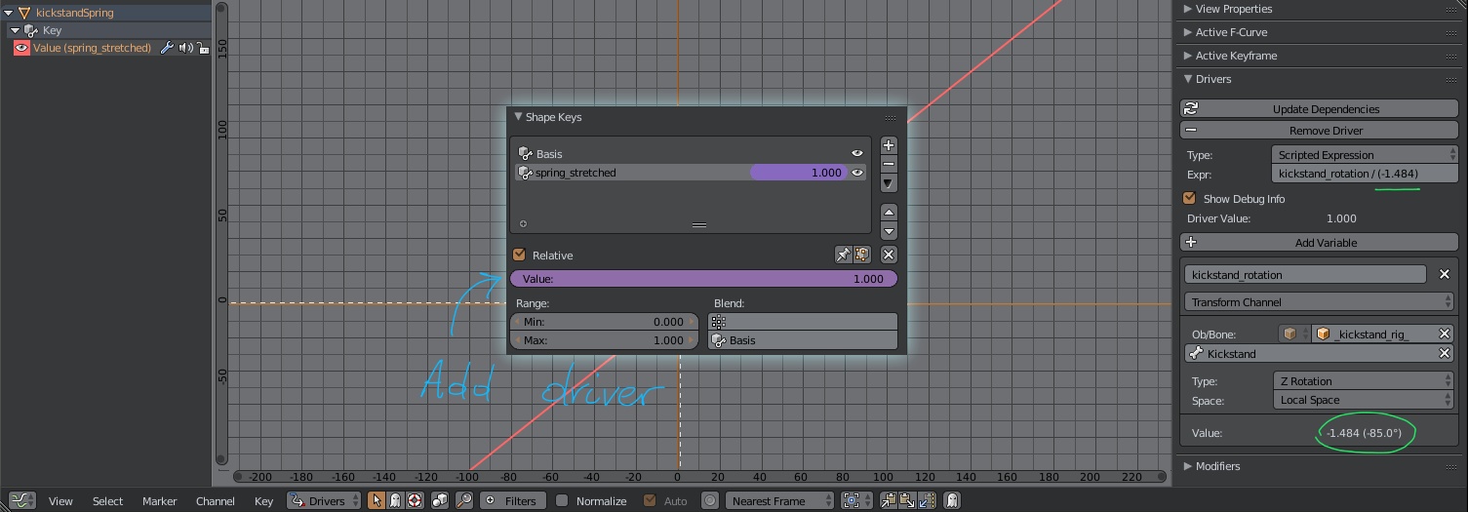This screenshot has height=512, width=1468.
Task: Open the Transform Channel variable type dropdown
Action: 1319,302
